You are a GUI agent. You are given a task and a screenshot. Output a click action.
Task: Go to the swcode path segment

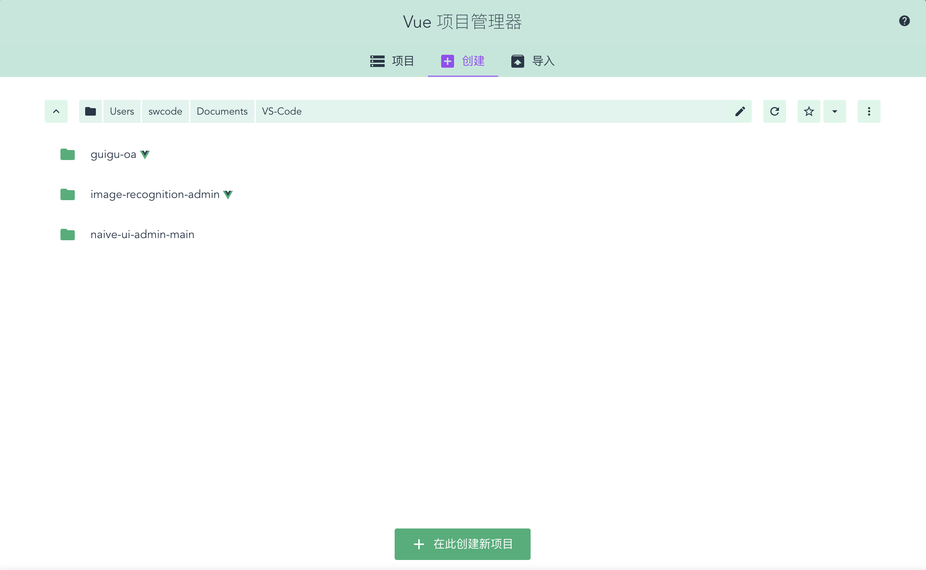click(165, 111)
